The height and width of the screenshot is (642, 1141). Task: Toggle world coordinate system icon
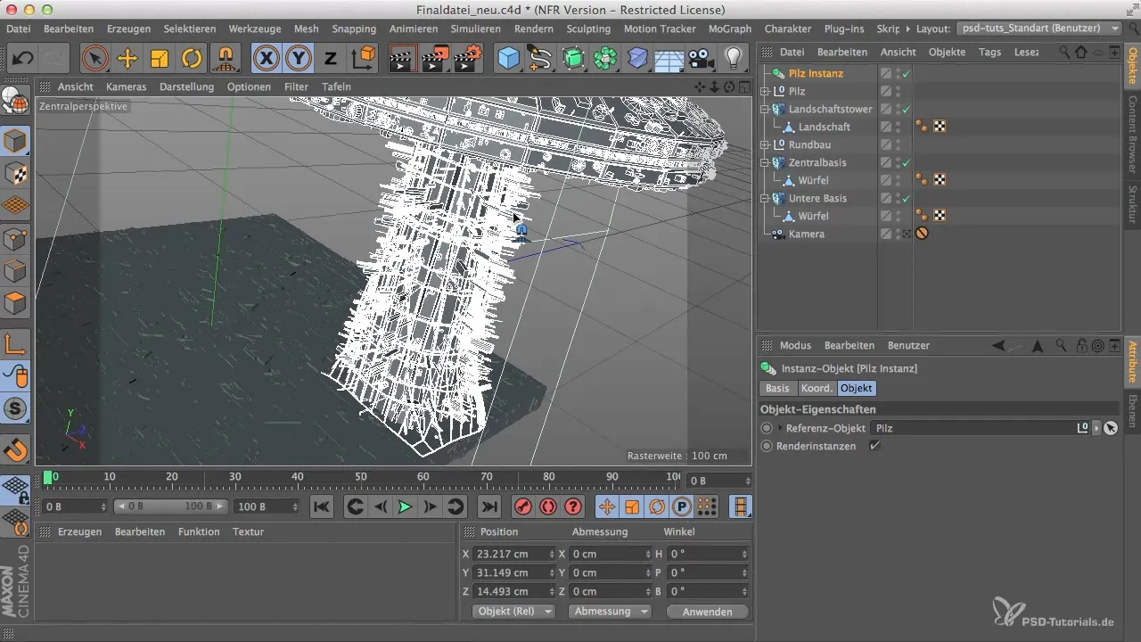point(364,60)
